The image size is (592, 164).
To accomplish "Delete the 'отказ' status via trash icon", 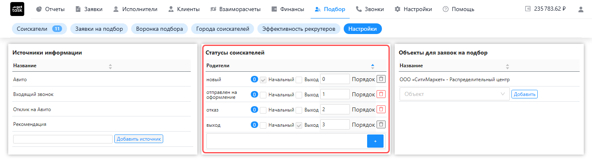I will click(381, 109).
